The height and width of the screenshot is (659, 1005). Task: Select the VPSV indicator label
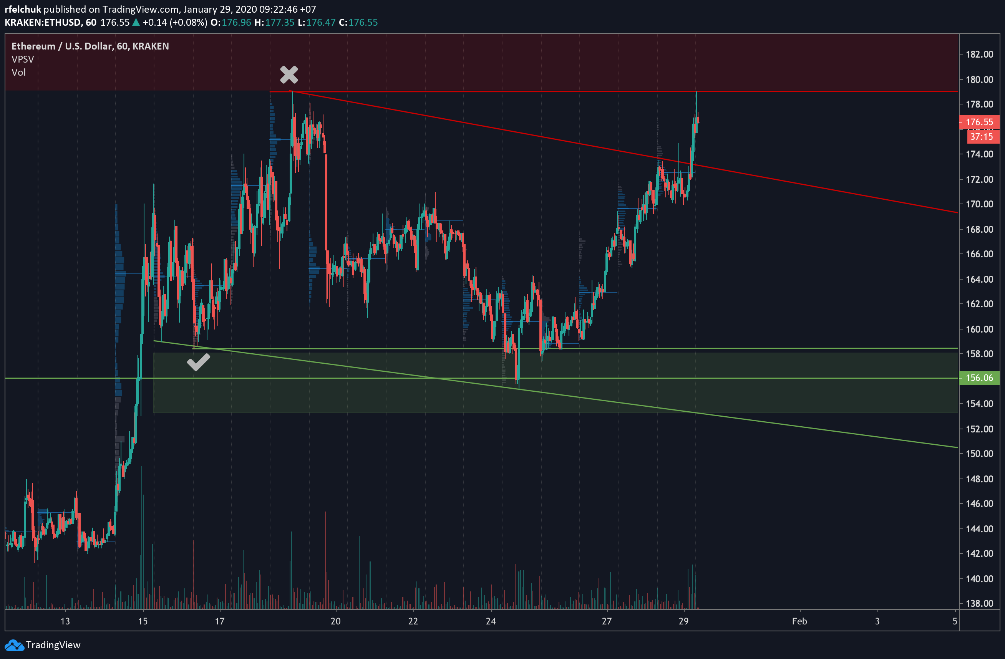tap(23, 59)
